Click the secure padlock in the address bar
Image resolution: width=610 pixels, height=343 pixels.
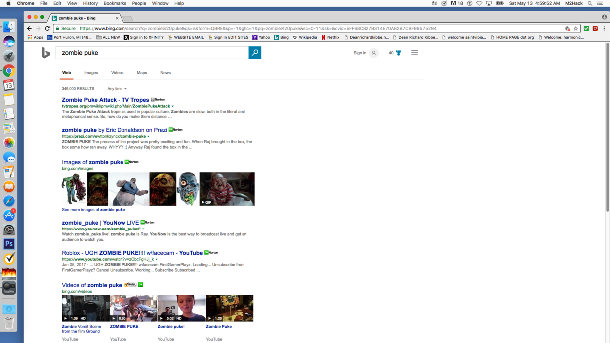(58, 29)
